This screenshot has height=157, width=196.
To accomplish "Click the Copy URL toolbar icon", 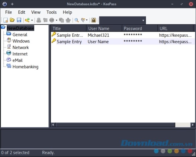I will click(x=61, y=20).
